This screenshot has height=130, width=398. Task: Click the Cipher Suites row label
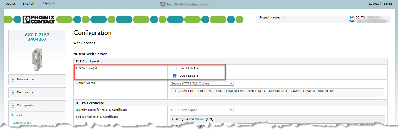85,83
